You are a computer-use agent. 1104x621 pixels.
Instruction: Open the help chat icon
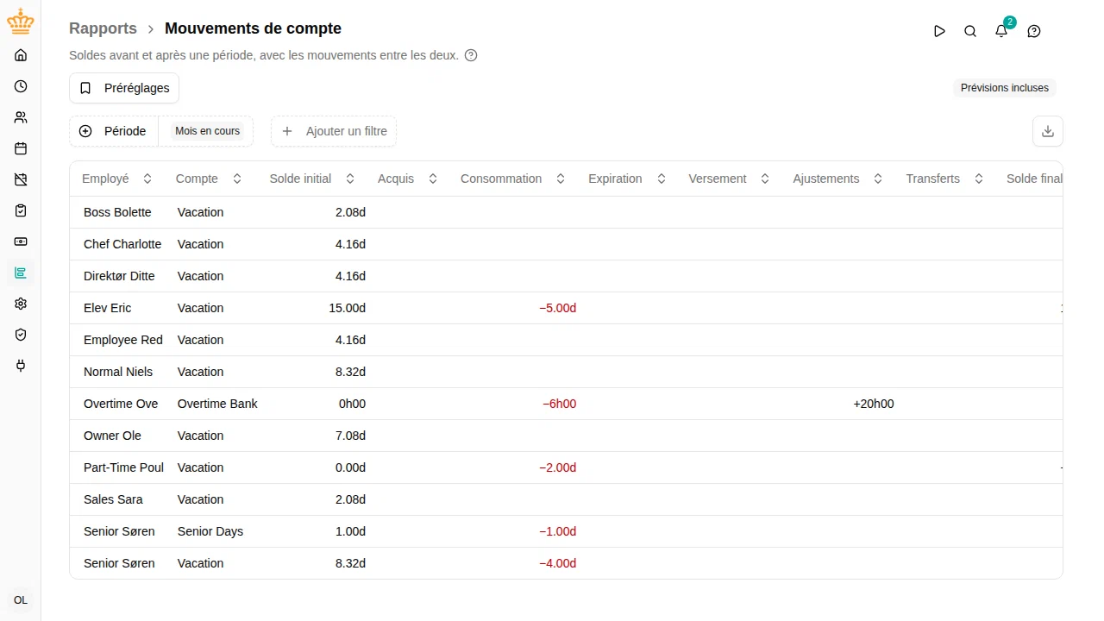[1034, 31]
